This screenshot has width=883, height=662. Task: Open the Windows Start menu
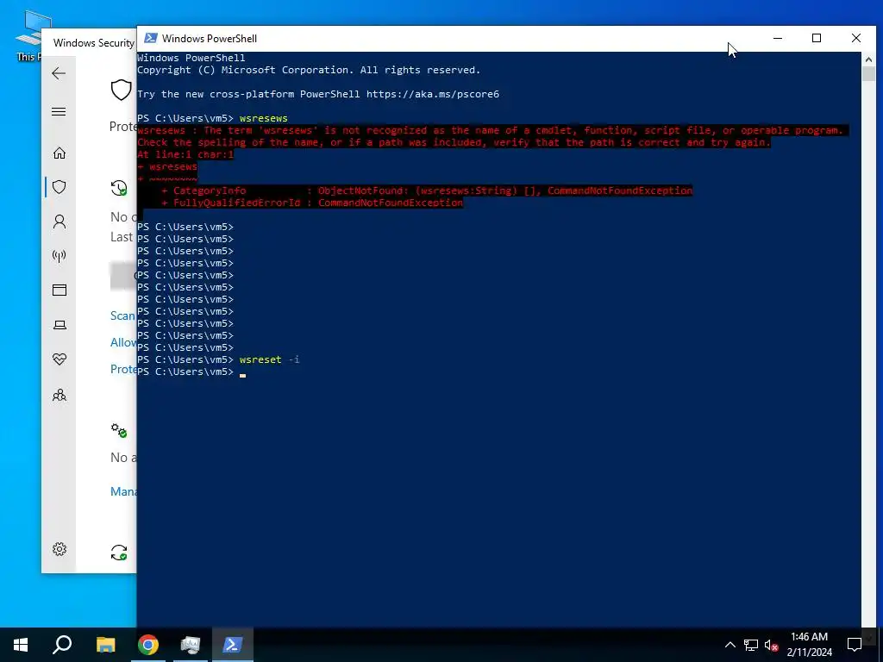tap(21, 645)
